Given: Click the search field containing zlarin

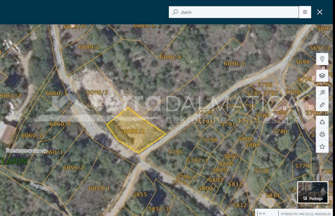Looking at the screenshot, I should click(234, 12).
